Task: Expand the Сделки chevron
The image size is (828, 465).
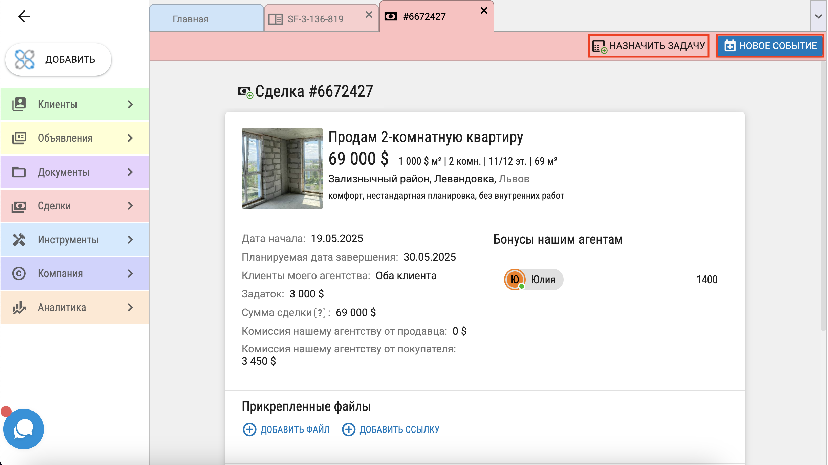Action: coord(130,206)
